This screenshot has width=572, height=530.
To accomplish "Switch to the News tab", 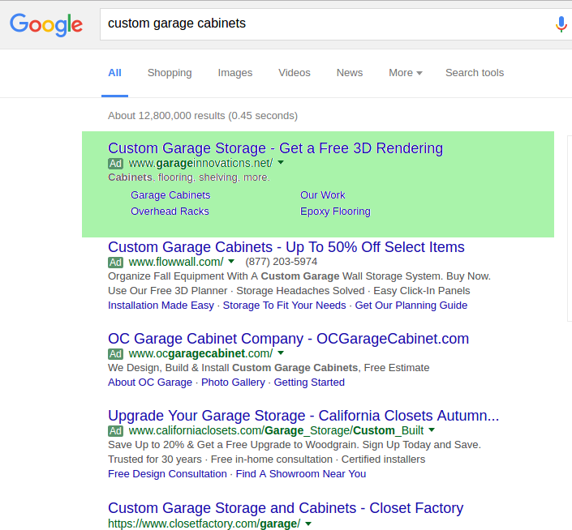I will [350, 73].
